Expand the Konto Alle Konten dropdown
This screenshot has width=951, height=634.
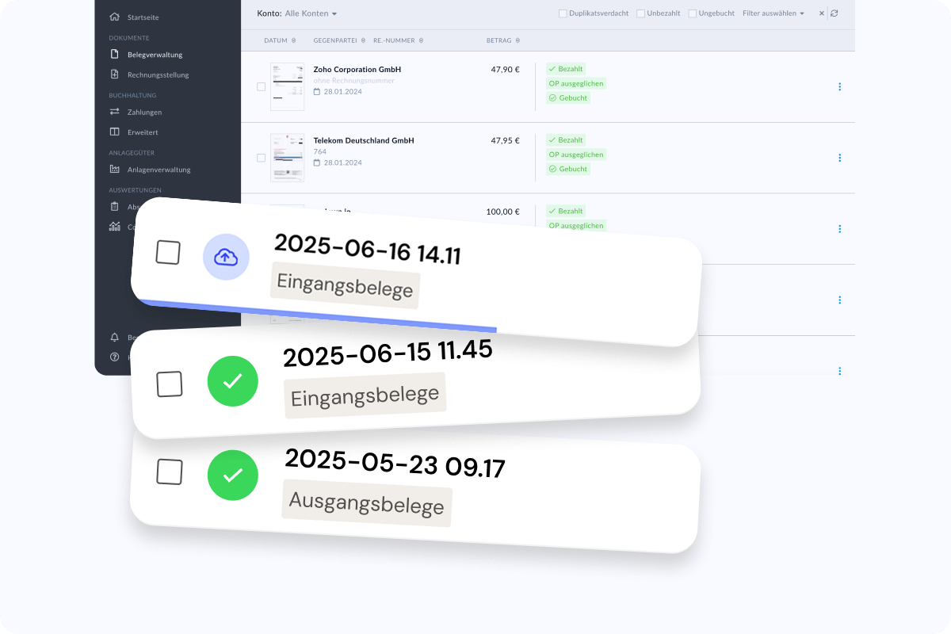pos(311,13)
